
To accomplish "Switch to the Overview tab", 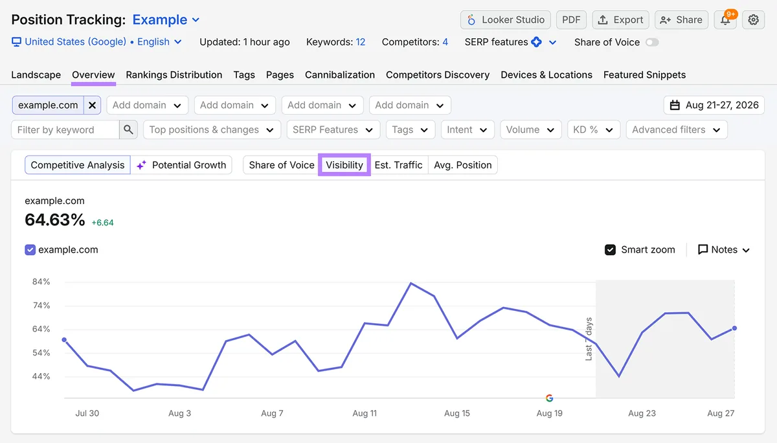I will pyautogui.click(x=93, y=74).
